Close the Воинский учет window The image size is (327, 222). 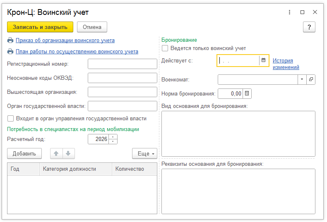tap(315, 12)
